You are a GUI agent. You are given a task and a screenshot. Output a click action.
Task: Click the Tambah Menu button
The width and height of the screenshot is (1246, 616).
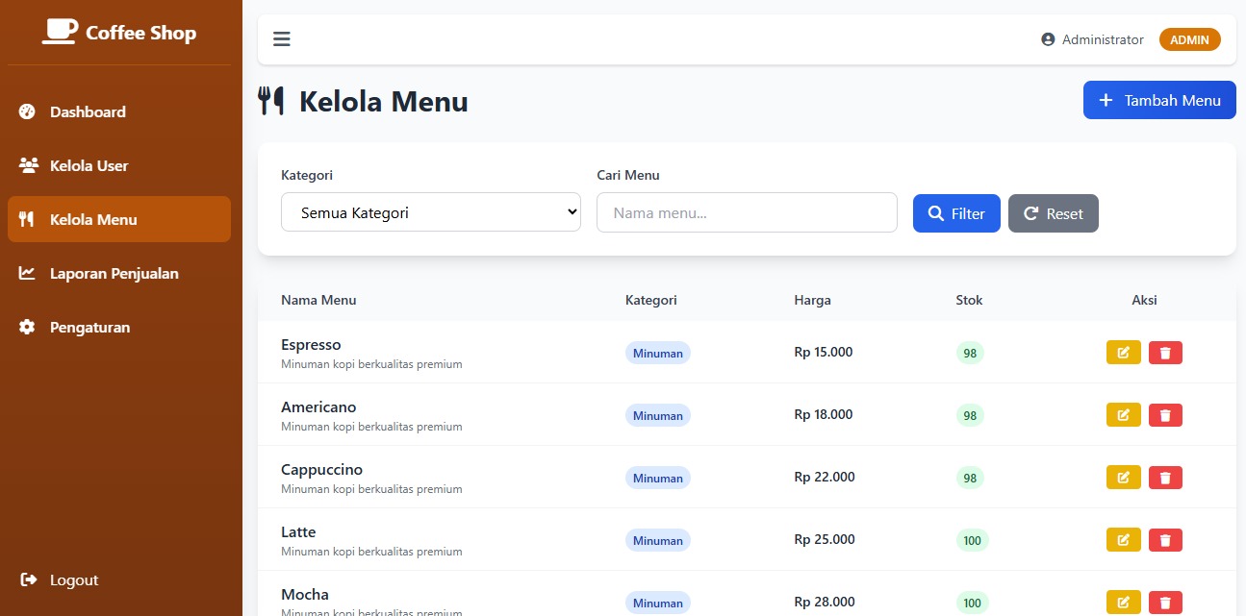1158,100
